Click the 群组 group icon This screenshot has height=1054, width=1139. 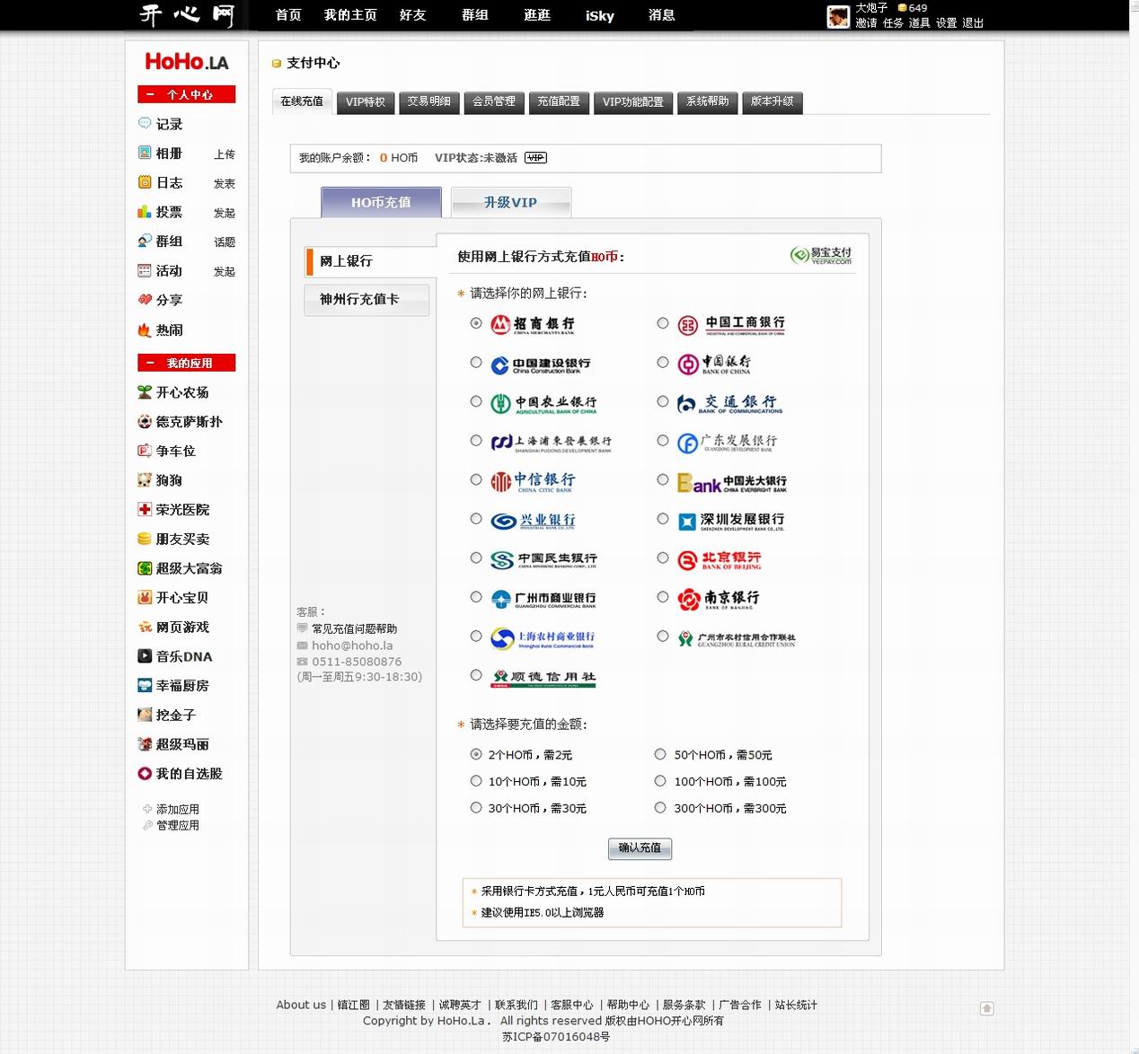[x=145, y=241]
